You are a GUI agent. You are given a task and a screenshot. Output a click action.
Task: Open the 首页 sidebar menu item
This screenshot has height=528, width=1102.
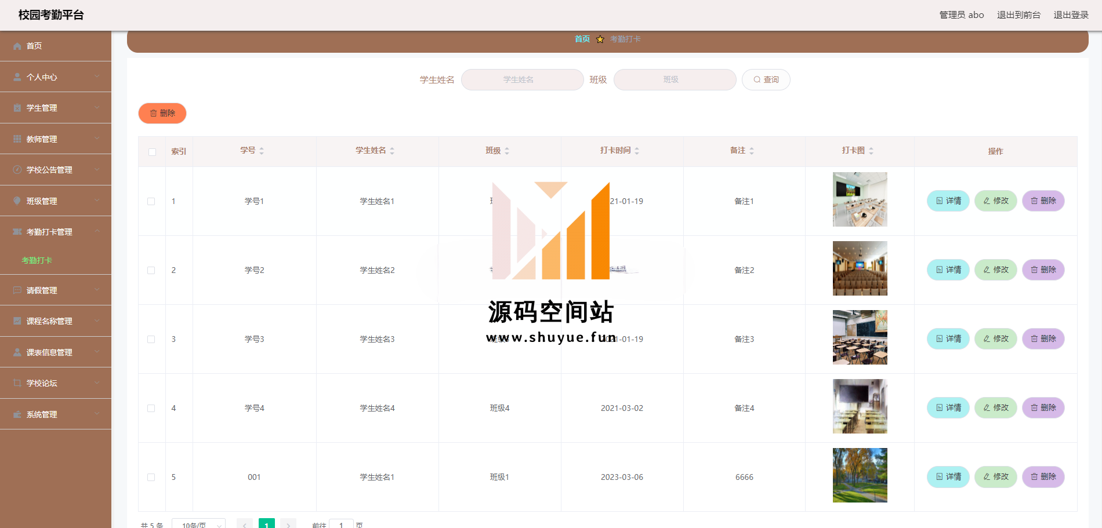tap(56, 46)
